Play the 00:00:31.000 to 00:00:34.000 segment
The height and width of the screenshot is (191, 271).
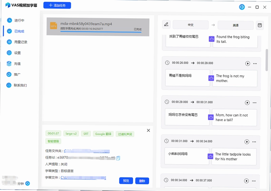point(247,142)
